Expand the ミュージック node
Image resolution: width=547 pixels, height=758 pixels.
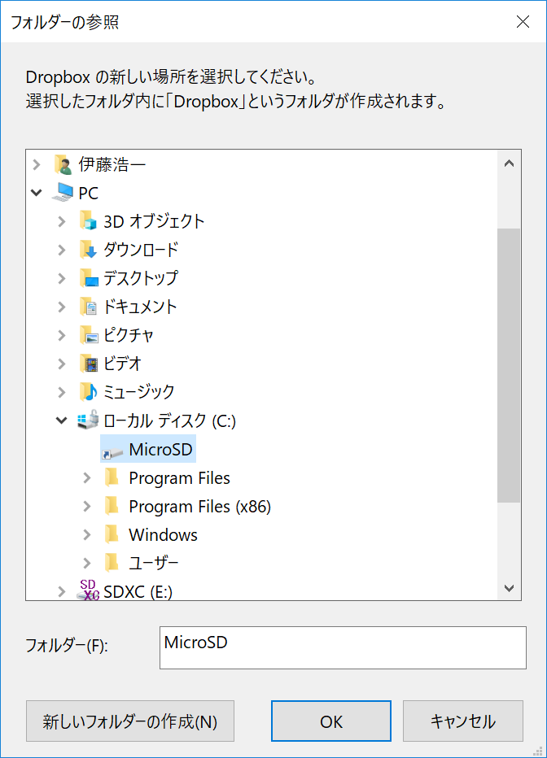pyautogui.click(x=61, y=392)
